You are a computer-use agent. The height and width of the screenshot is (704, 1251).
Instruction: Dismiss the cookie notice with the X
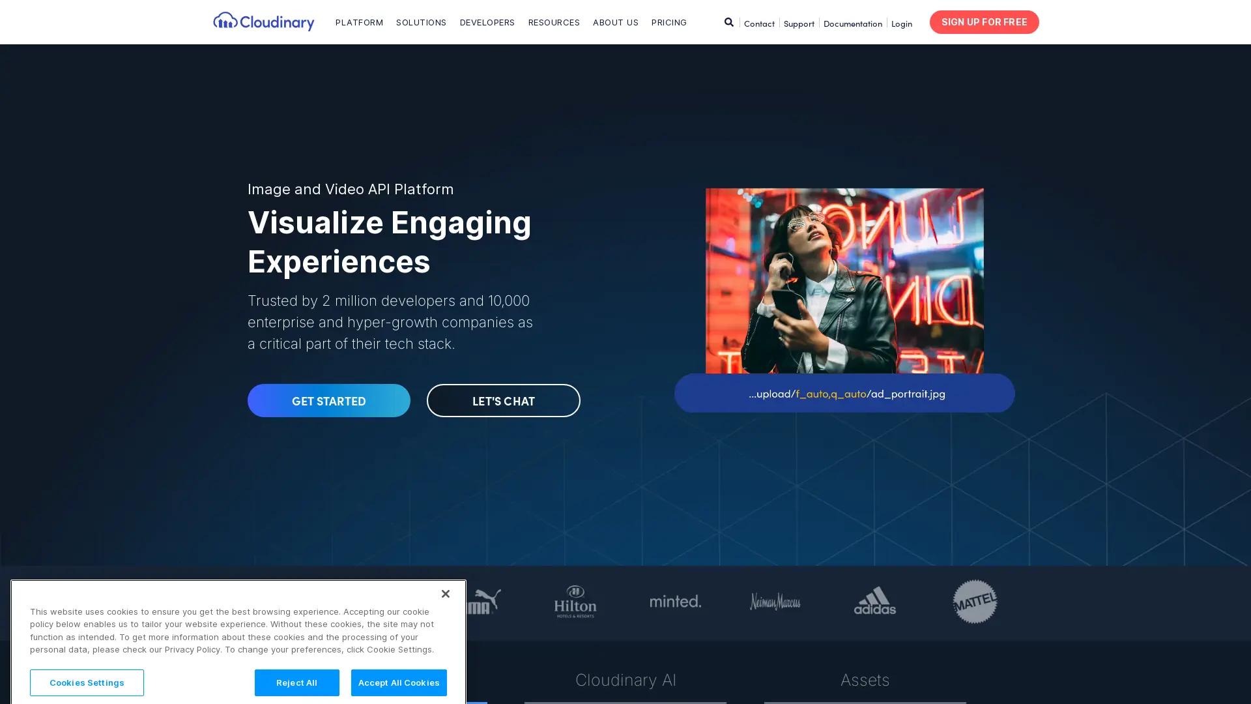coord(446,593)
